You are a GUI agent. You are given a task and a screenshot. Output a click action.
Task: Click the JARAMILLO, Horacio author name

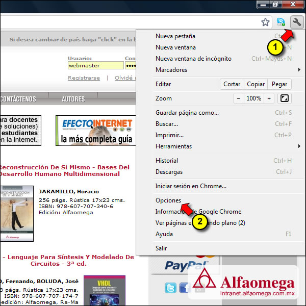69,191
